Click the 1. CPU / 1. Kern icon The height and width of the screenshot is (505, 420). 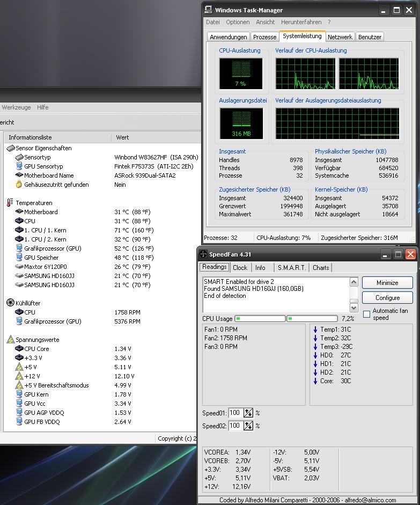(19, 230)
